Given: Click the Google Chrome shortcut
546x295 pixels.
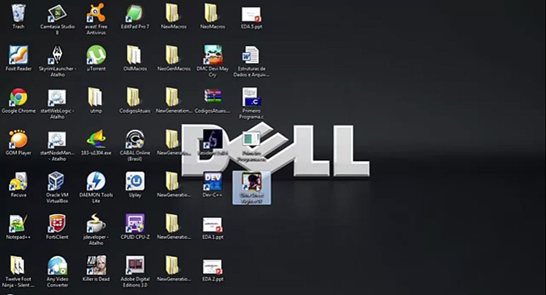Looking at the screenshot, I should pyautogui.click(x=18, y=101).
